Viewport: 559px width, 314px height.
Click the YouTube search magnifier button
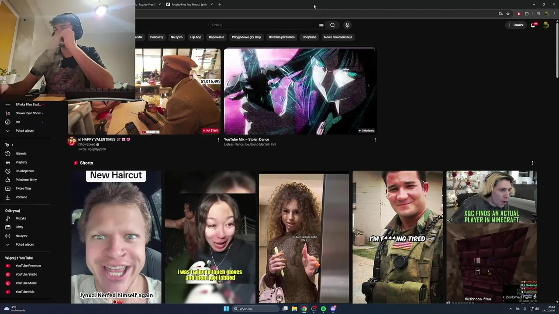click(x=332, y=25)
